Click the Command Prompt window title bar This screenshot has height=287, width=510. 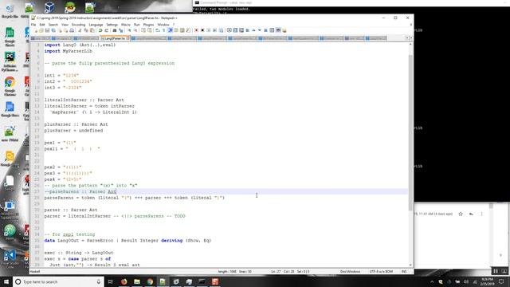351,2
